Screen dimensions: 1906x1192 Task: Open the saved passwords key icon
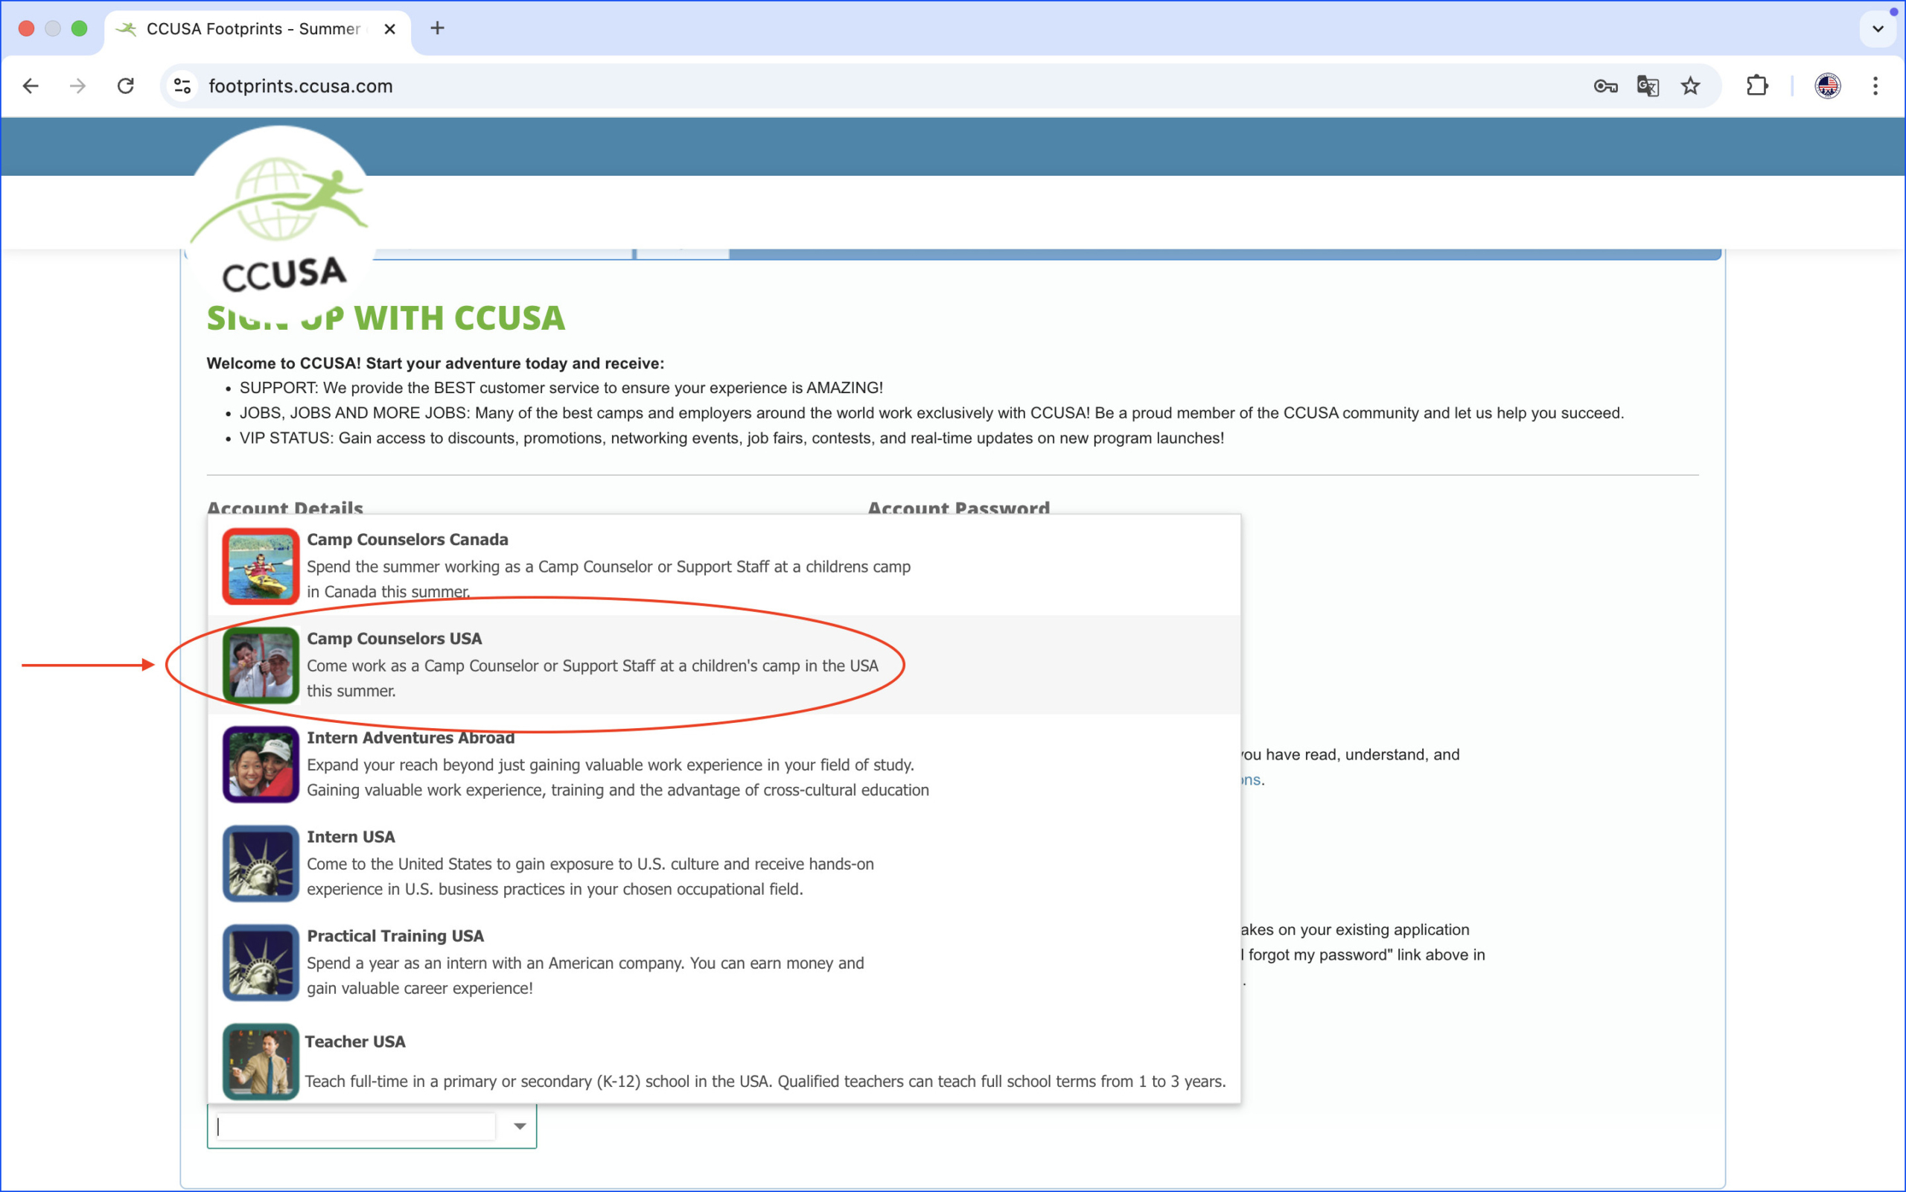coord(1605,86)
